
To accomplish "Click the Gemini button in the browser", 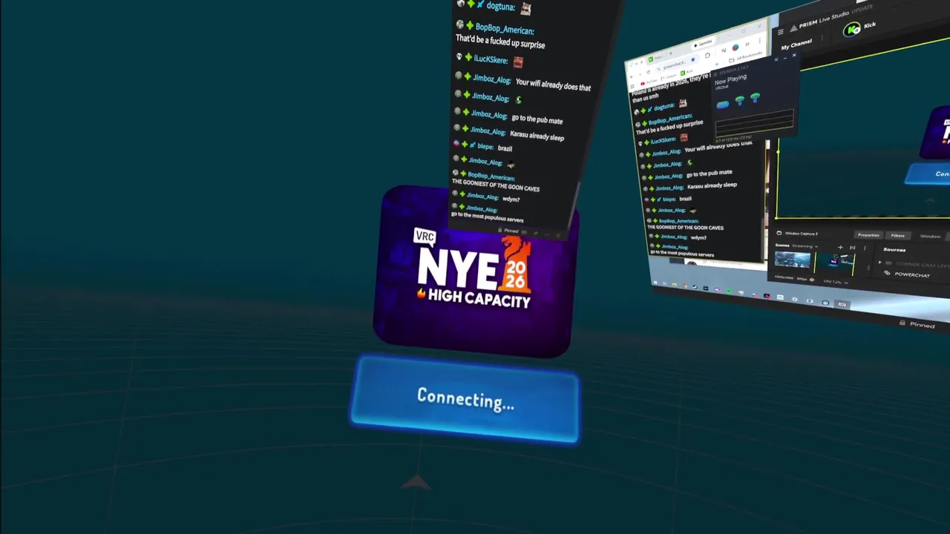I will [x=704, y=44].
